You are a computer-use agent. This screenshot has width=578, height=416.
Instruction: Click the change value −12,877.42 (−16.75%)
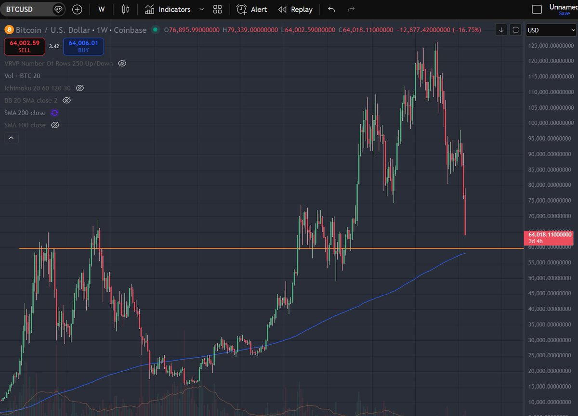pos(439,30)
